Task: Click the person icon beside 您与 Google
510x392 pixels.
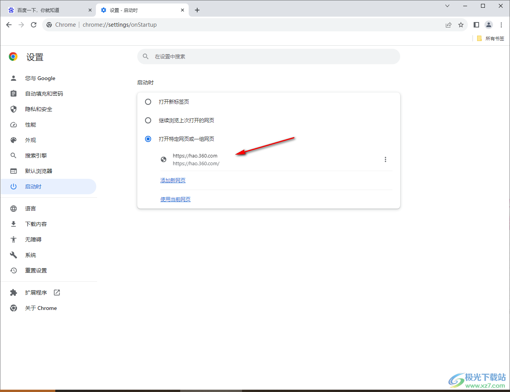Action: click(x=14, y=78)
